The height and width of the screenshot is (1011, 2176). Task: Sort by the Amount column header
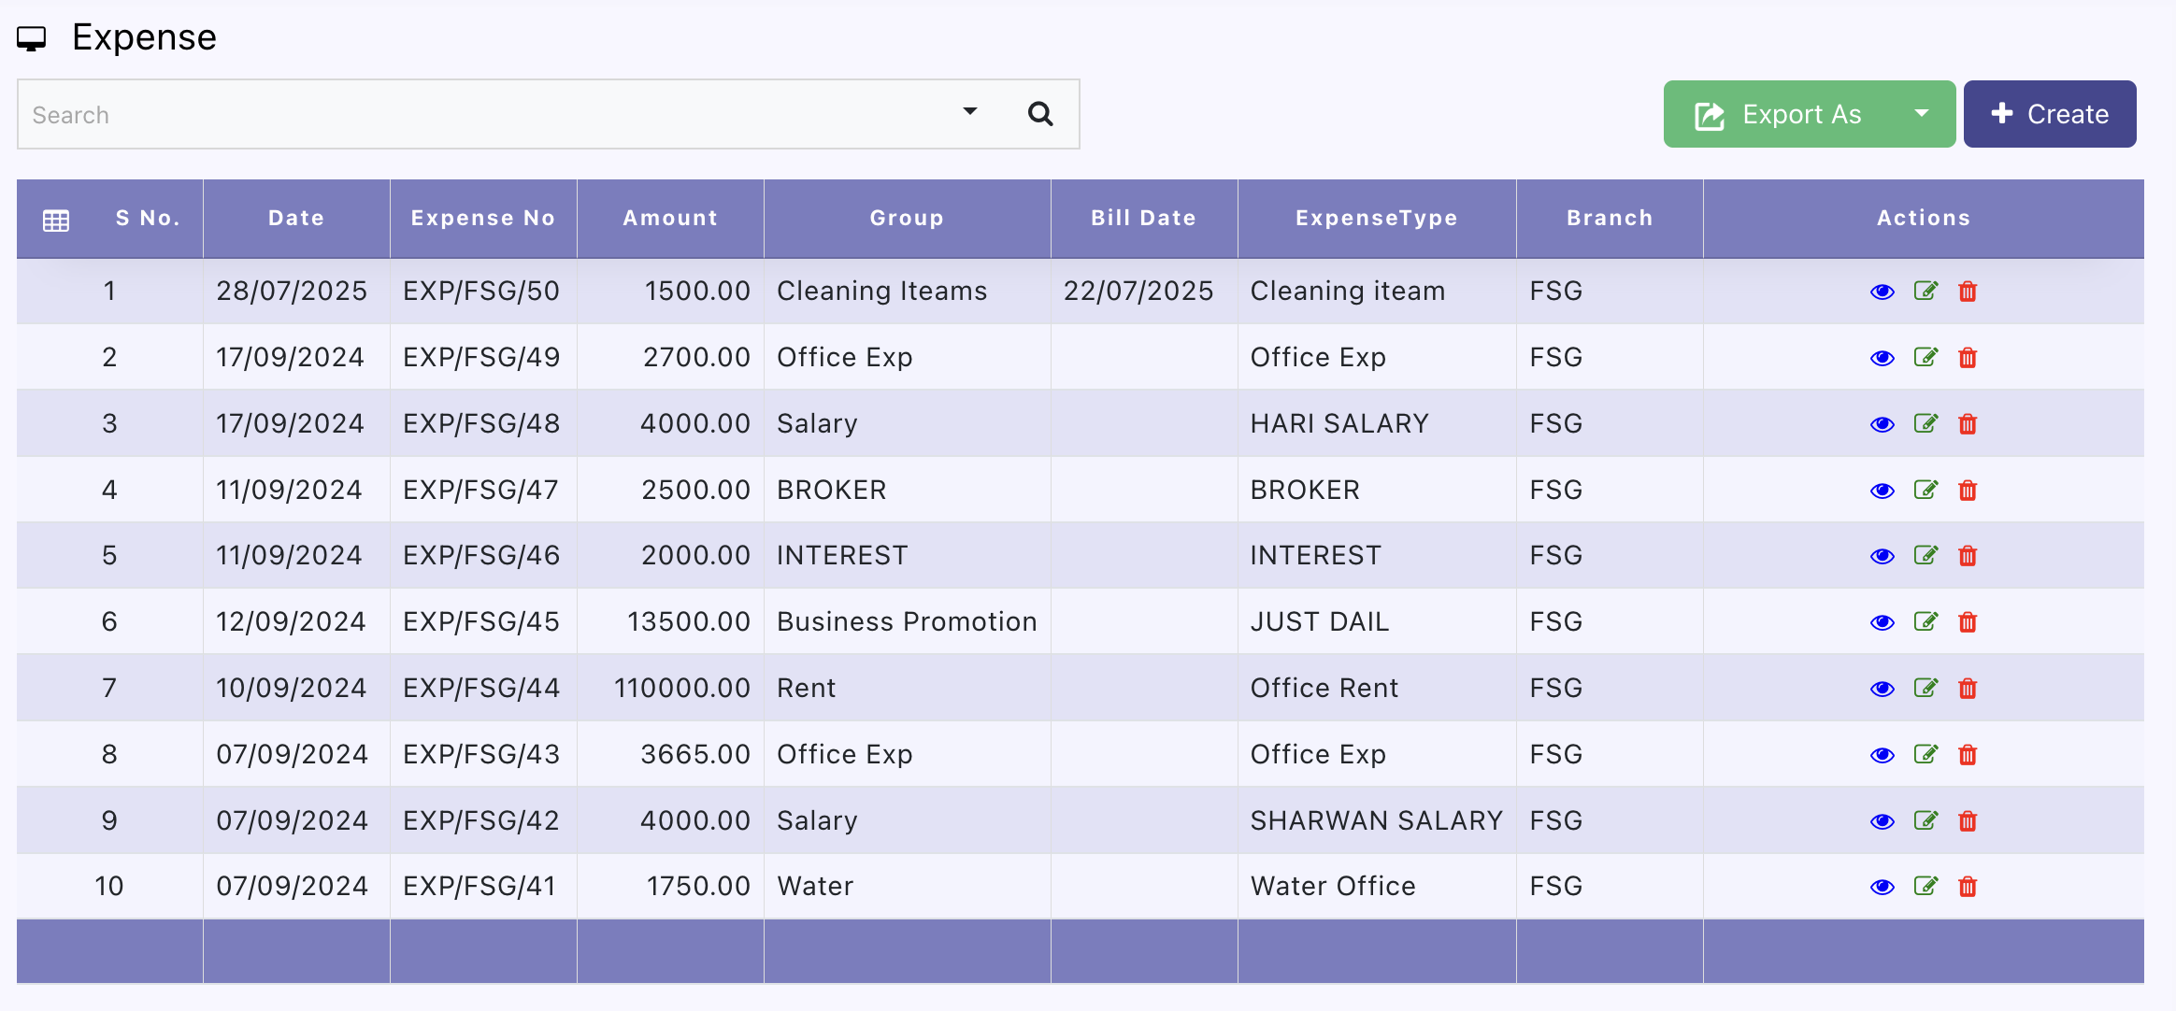click(x=670, y=218)
